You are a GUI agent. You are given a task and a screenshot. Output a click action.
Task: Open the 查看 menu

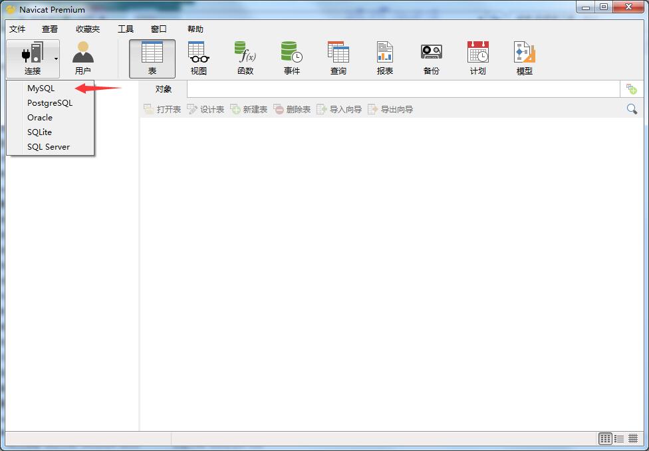click(x=50, y=29)
